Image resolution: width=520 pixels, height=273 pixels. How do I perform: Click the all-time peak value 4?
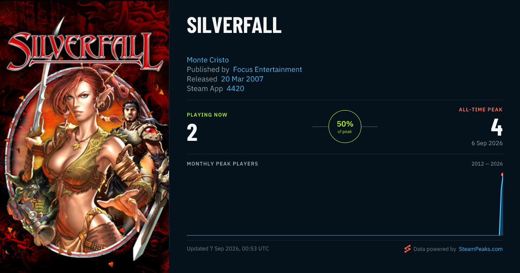[497, 127]
